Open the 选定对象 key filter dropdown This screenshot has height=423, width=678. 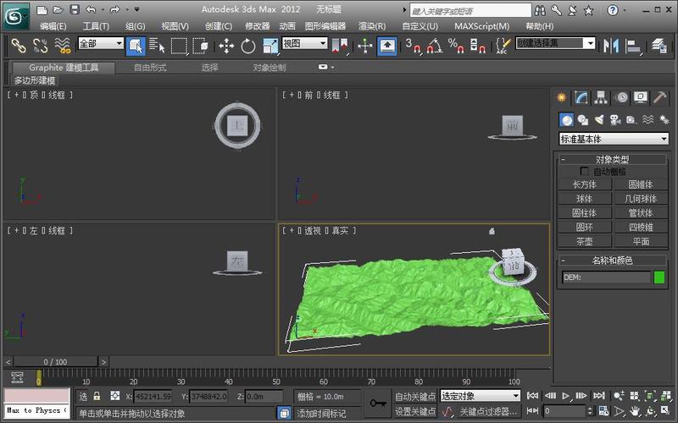(x=481, y=396)
